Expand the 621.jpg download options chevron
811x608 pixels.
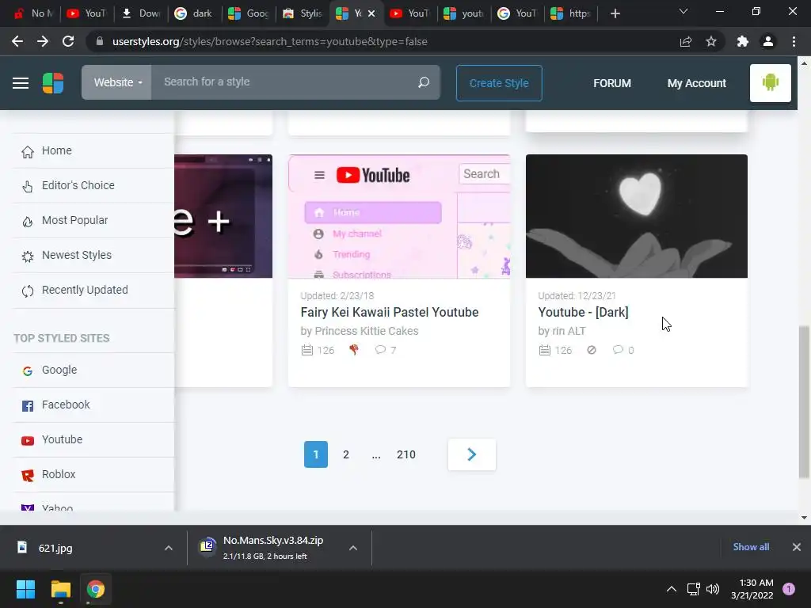[x=168, y=548]
